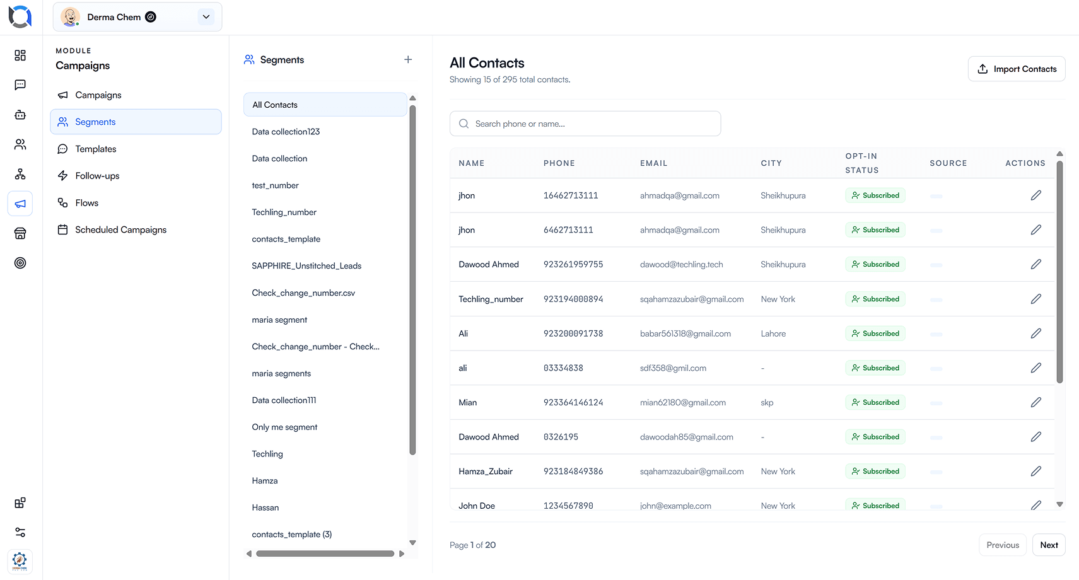Click the segments list scroll down arrow

click(412, 543)
